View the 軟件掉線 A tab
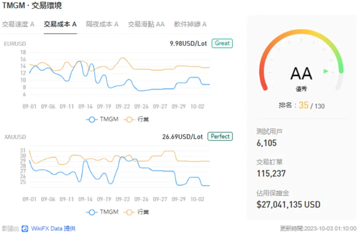The height and width of the screenshot is (234, 360). [x=190, y=24]
